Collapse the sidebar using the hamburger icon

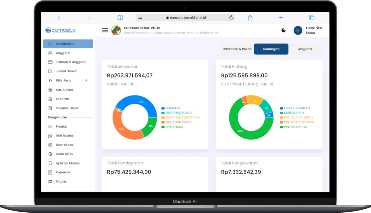[105, 30]
